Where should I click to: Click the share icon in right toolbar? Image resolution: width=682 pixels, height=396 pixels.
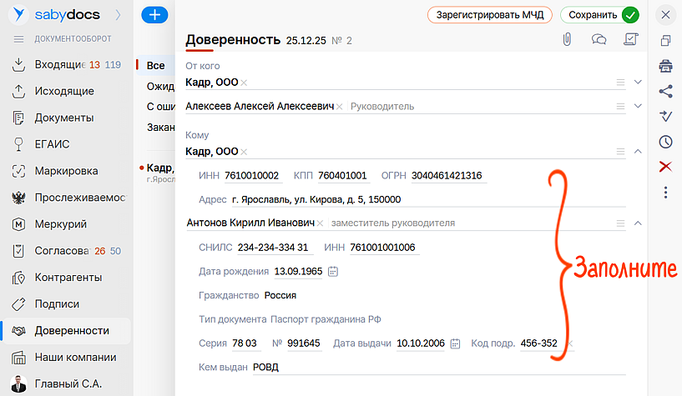tap(665, 92)
